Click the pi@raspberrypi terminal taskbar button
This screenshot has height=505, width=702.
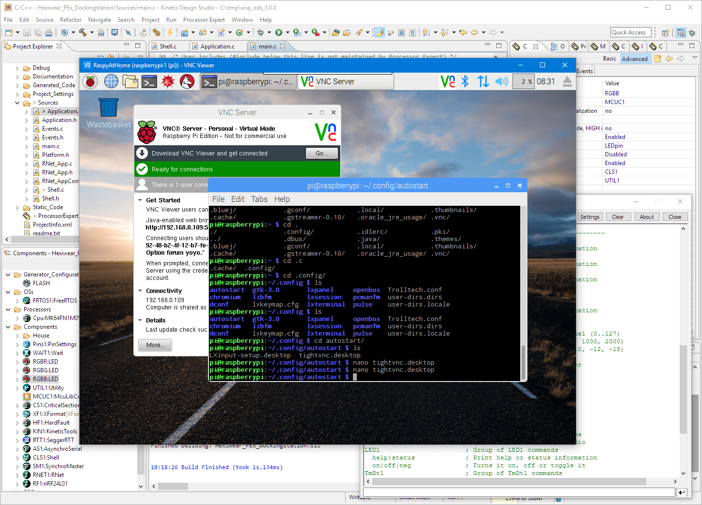click(247, 82)
